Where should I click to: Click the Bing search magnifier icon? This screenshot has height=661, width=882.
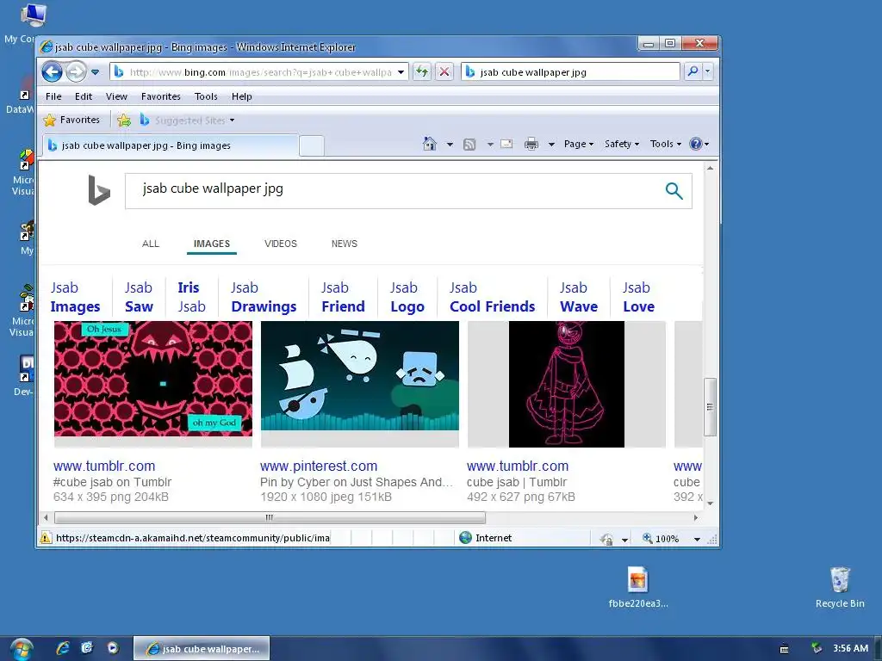[674, 191]
